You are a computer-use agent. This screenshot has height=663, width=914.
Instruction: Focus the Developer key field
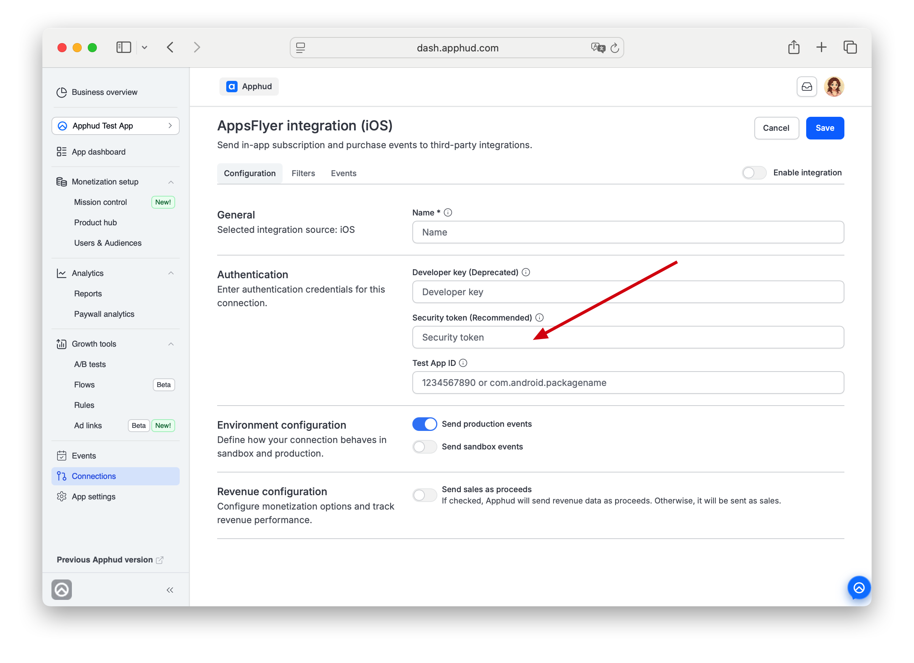click(628, 292)
